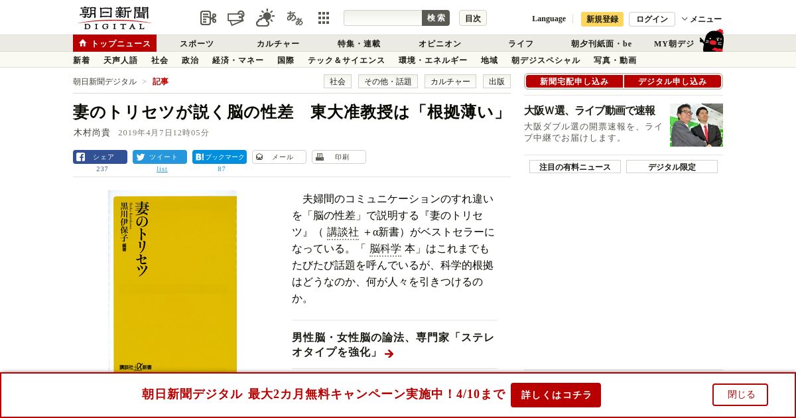
Task: Go to 天声人語 subsection
Action: 121,60
